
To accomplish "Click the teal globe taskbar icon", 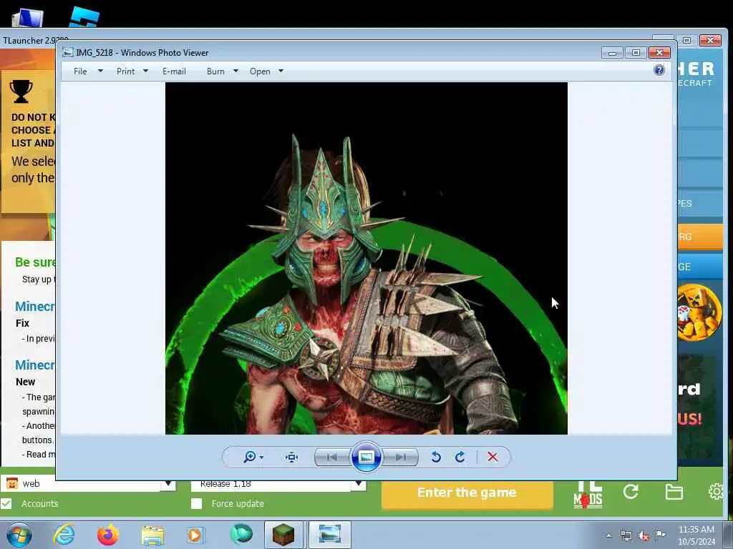I will pyautogui.click(x=241, y=535).
